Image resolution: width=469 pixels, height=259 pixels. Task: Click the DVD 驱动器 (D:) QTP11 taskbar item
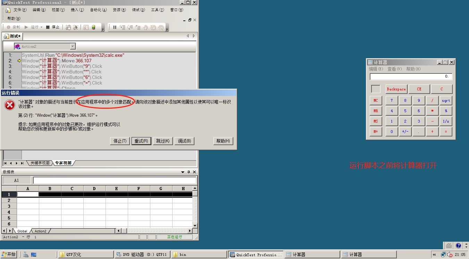[142, 254]
